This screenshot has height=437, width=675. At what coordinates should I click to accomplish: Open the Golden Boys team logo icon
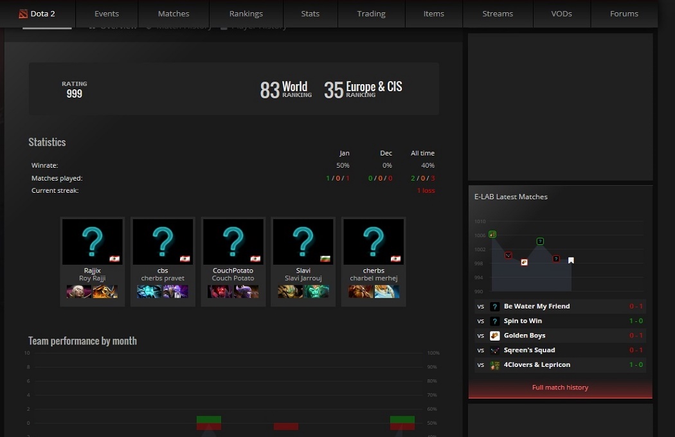point(494,335)
